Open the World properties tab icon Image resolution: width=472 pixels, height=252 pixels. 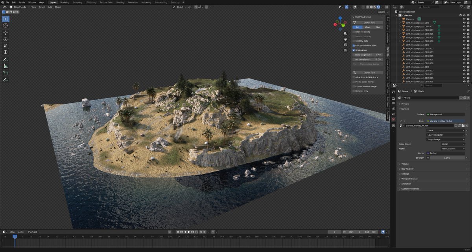(x=394, y=119)
